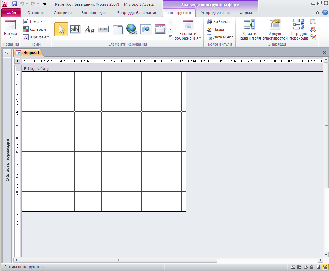Open the Redo history dropdown arrow
This screenshot has width=329, height=271.
tap(38, 4)
